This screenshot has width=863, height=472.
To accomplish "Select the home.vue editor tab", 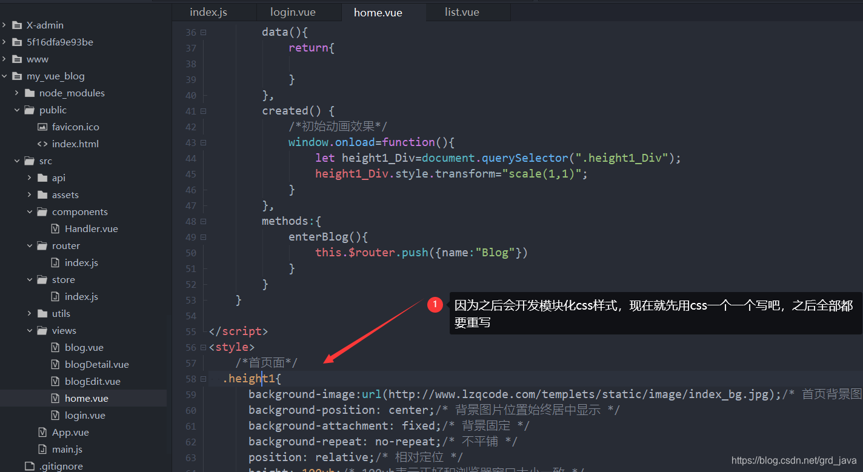I will point(378,12).
